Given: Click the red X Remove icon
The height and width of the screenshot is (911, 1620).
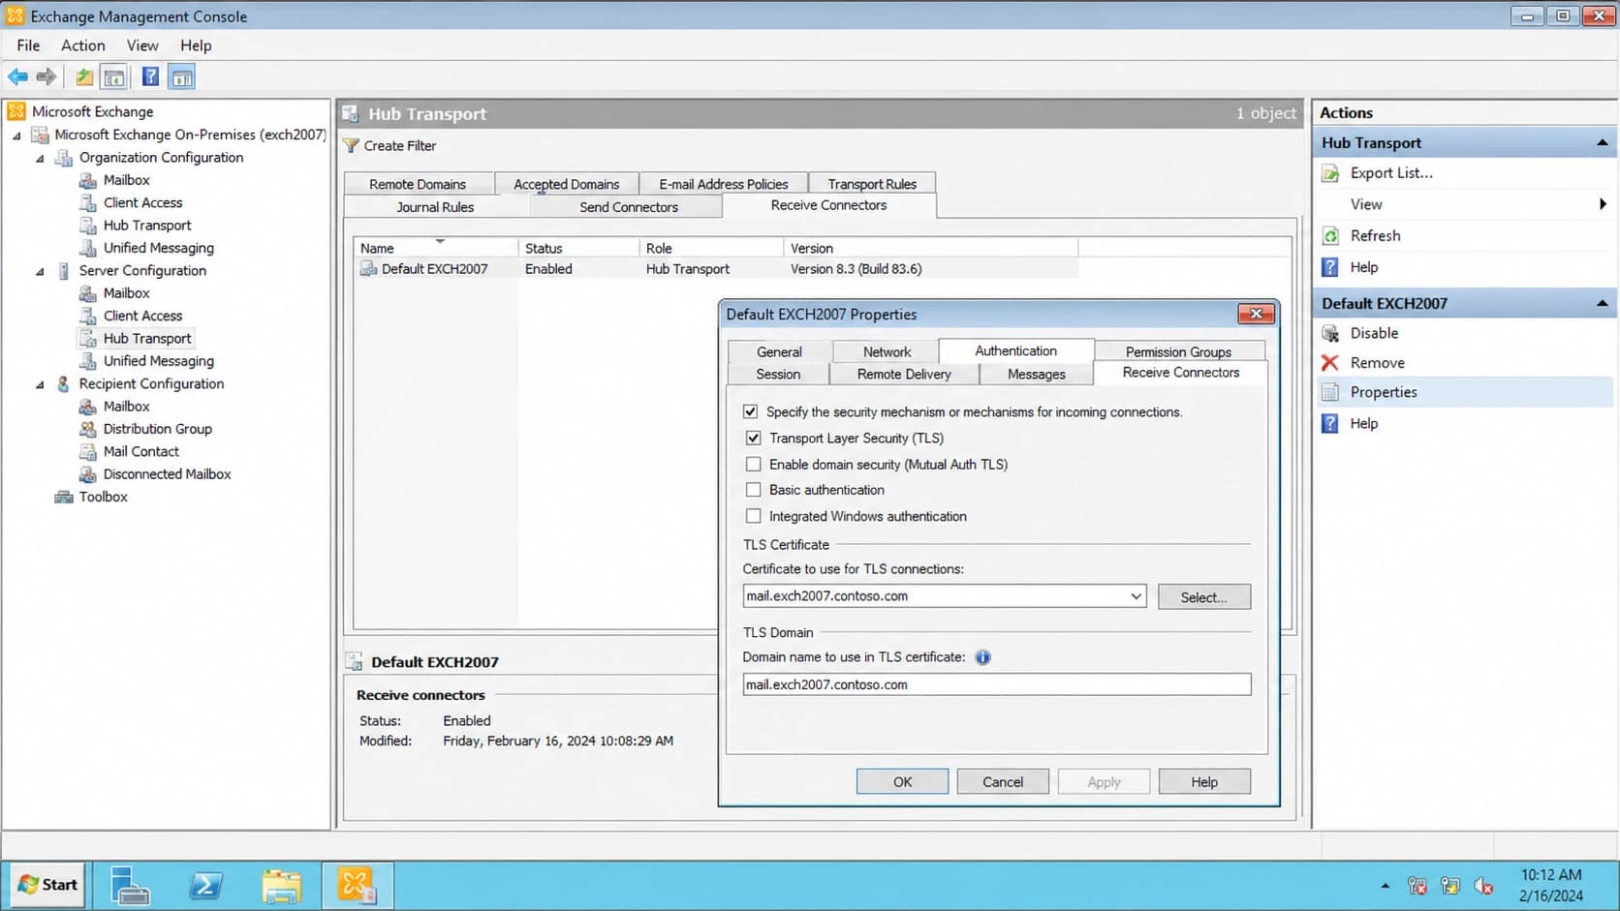Looking at the screenshot, I should 1330,363.
